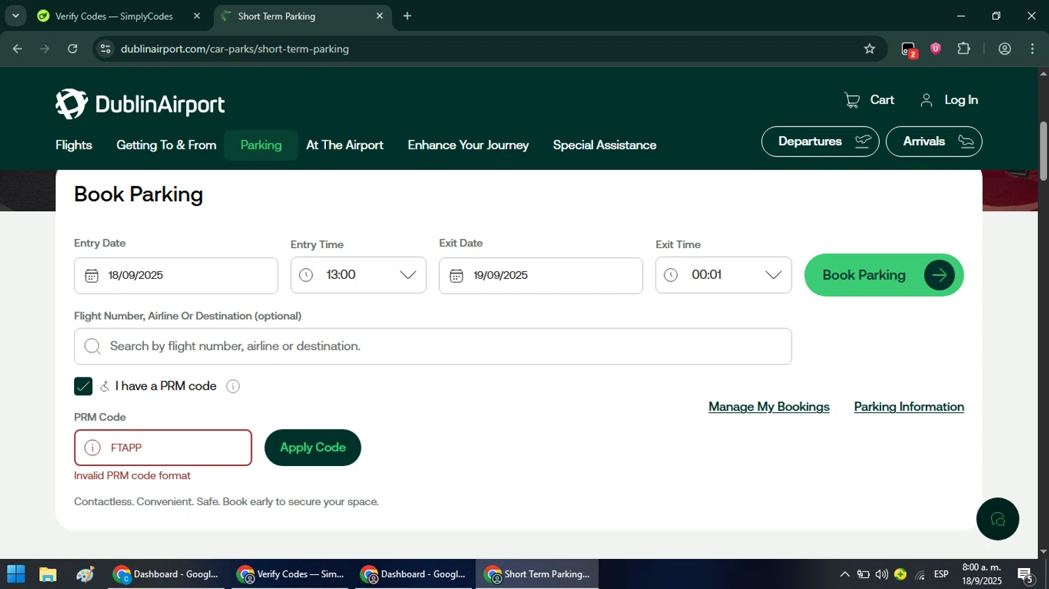Click the site information icon in address bar

click(106, 49)
